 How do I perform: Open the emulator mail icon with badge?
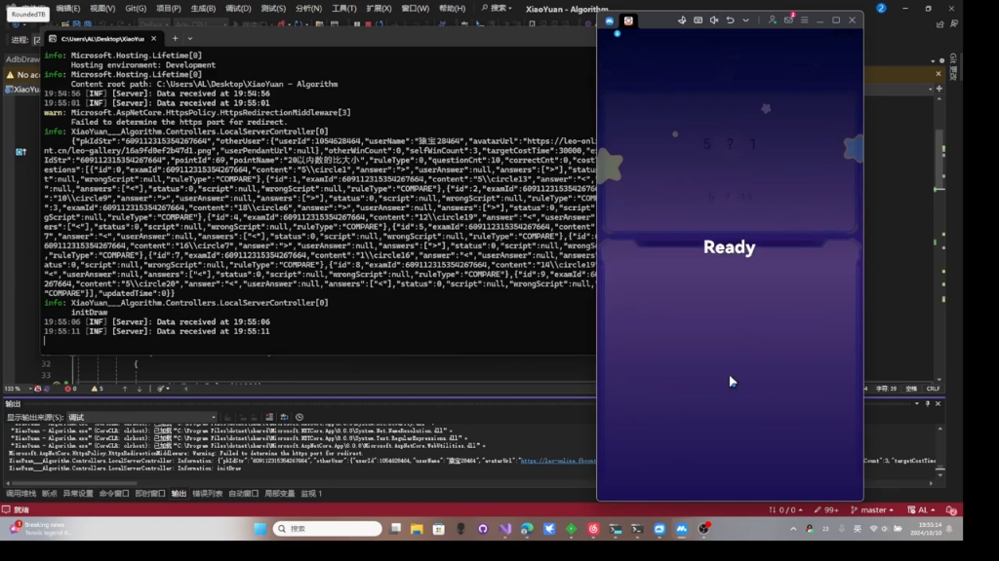pos(788,19)
